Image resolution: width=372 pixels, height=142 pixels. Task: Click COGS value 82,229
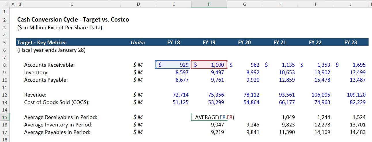click(358, 102)
